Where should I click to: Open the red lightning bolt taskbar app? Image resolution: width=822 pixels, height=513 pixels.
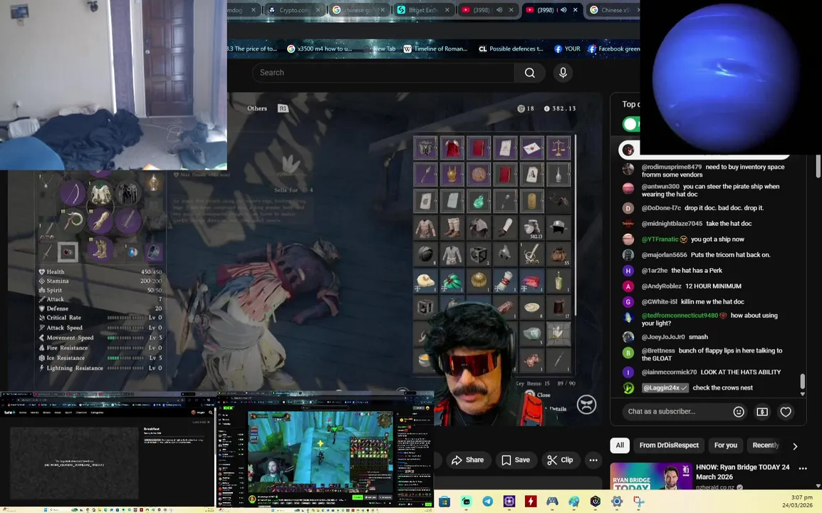(531, 502)
